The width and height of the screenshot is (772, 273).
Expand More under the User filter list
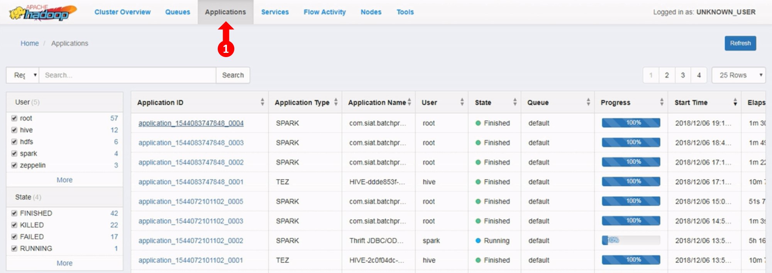click(x=64, y=180)
